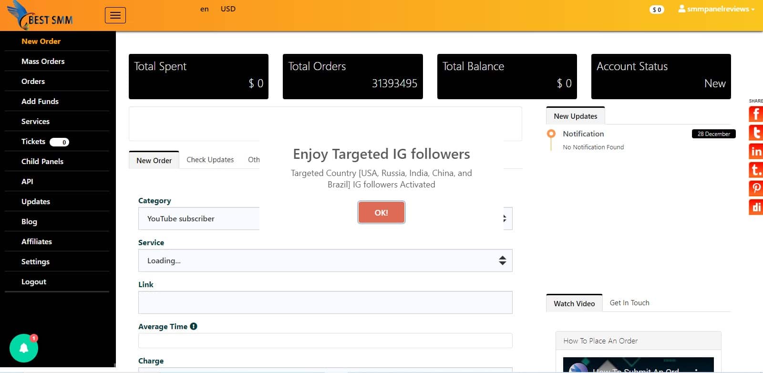This screenshot has width=763, height=373.
Task: Switch to the Check Updates tab
Action: coord(210,160)
